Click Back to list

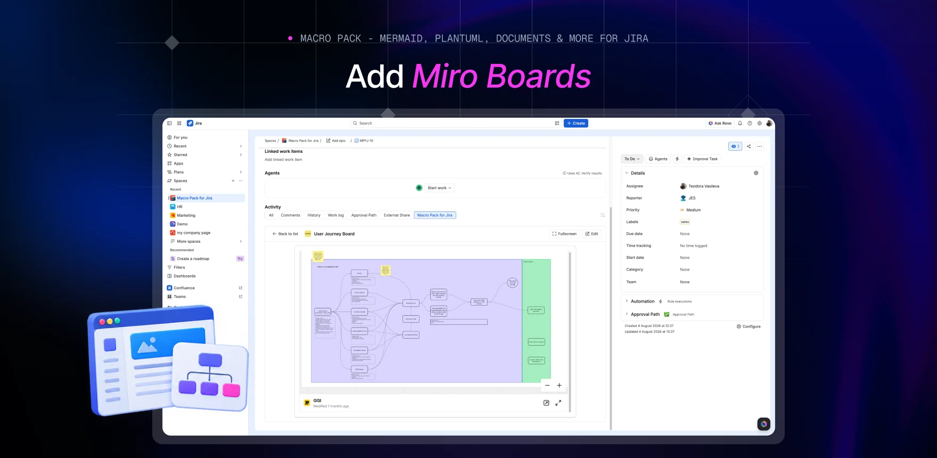[285, 234]
